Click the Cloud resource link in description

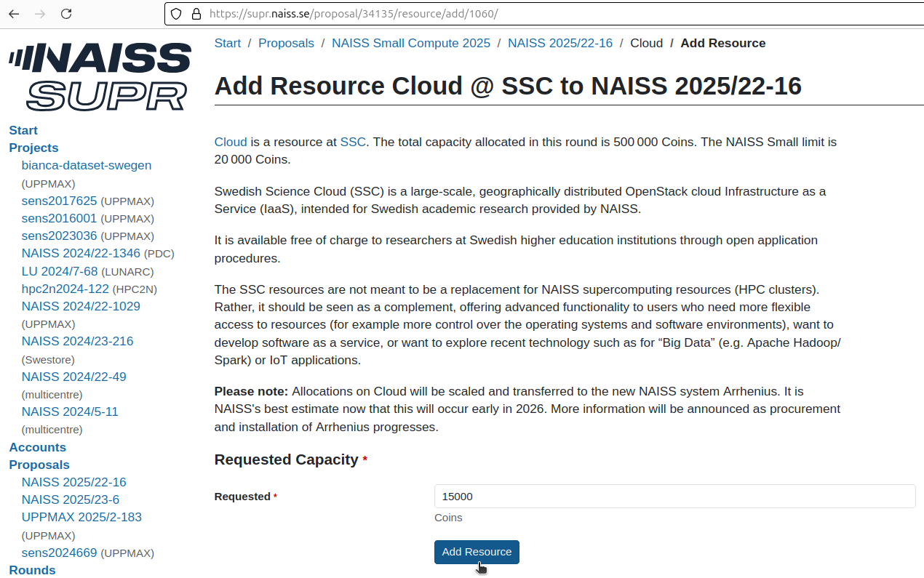[231, 142]
